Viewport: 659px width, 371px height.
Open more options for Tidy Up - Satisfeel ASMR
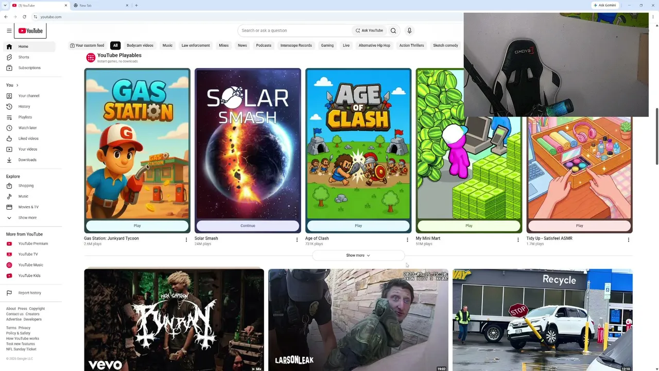629,240
